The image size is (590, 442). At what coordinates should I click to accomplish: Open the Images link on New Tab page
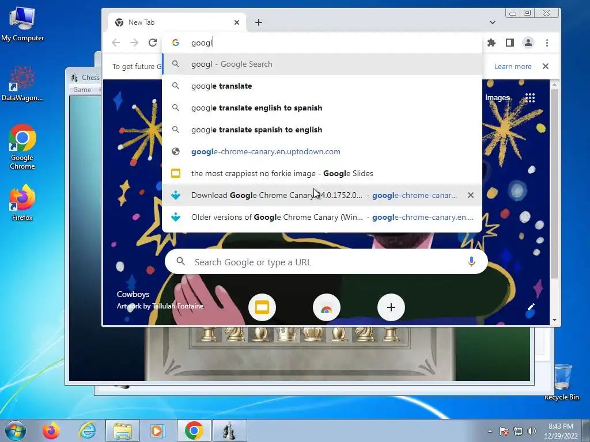[497, 98]
